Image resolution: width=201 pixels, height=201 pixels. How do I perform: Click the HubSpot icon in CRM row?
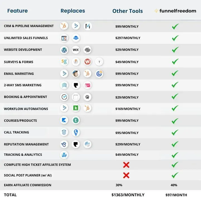(x=64, y=26)
